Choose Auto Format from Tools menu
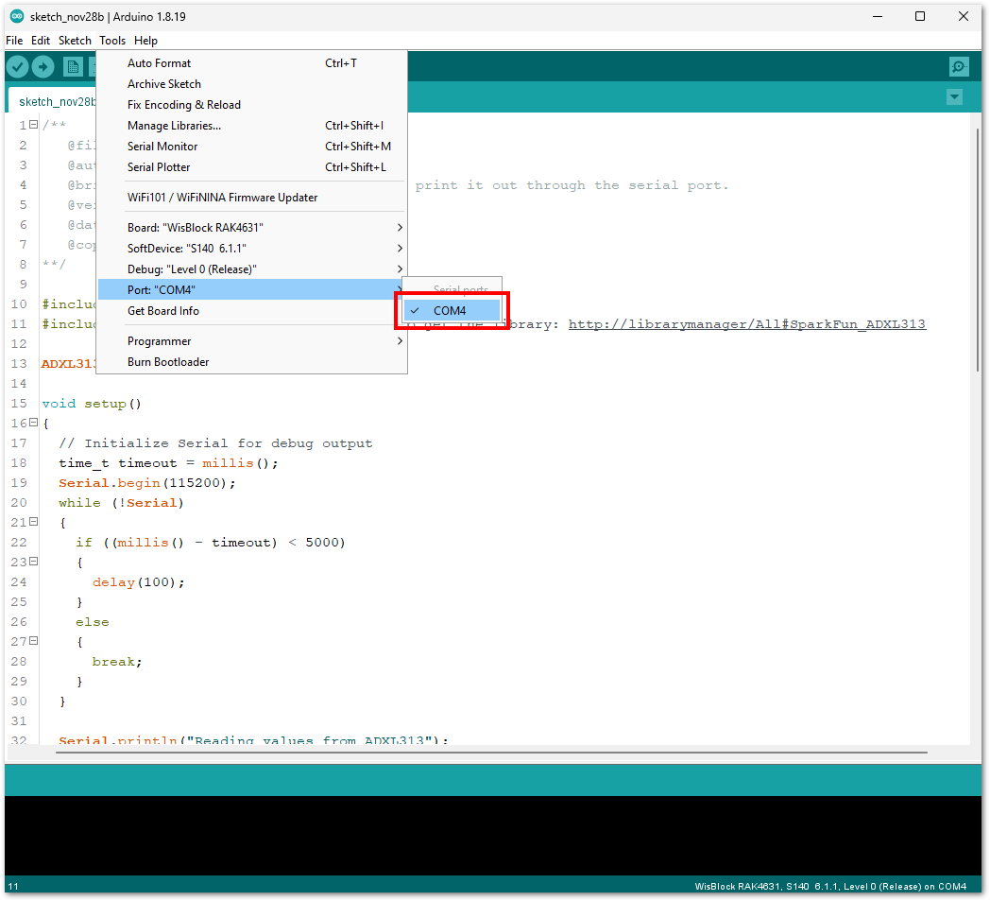The width and height of the screenshot is (990, 901). coord(251,63)
